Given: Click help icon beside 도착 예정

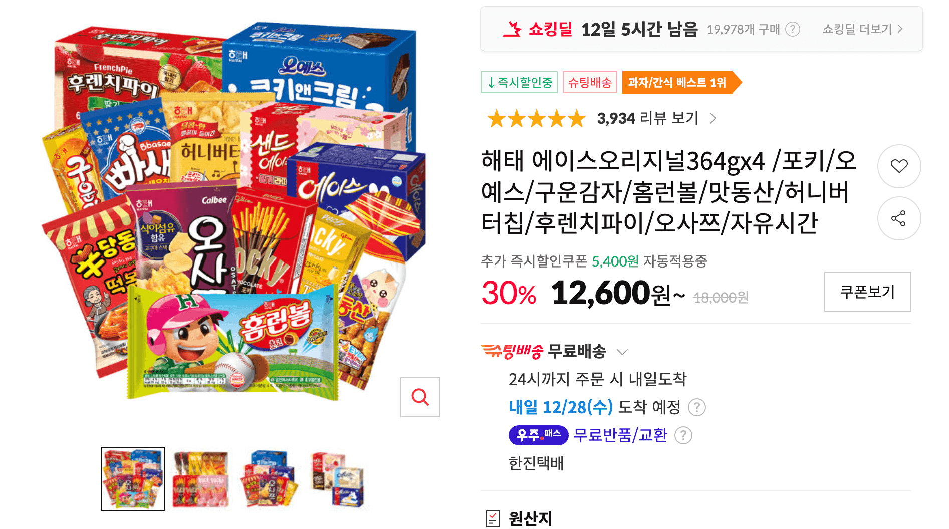Looking at the screenshot, I should (x=696, y=407).
